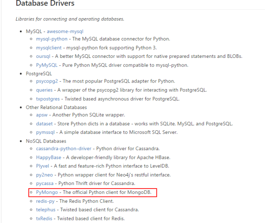Image resolution: width=265 pixels, height=223 pixels.
Task: Click the Database Drivers heading
Action: coord(45,4)
